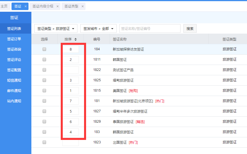Image resolution: width=247 pixels, height=154 pixels.
Task: Switch to the 主页 tab
Action: (4, 6)
